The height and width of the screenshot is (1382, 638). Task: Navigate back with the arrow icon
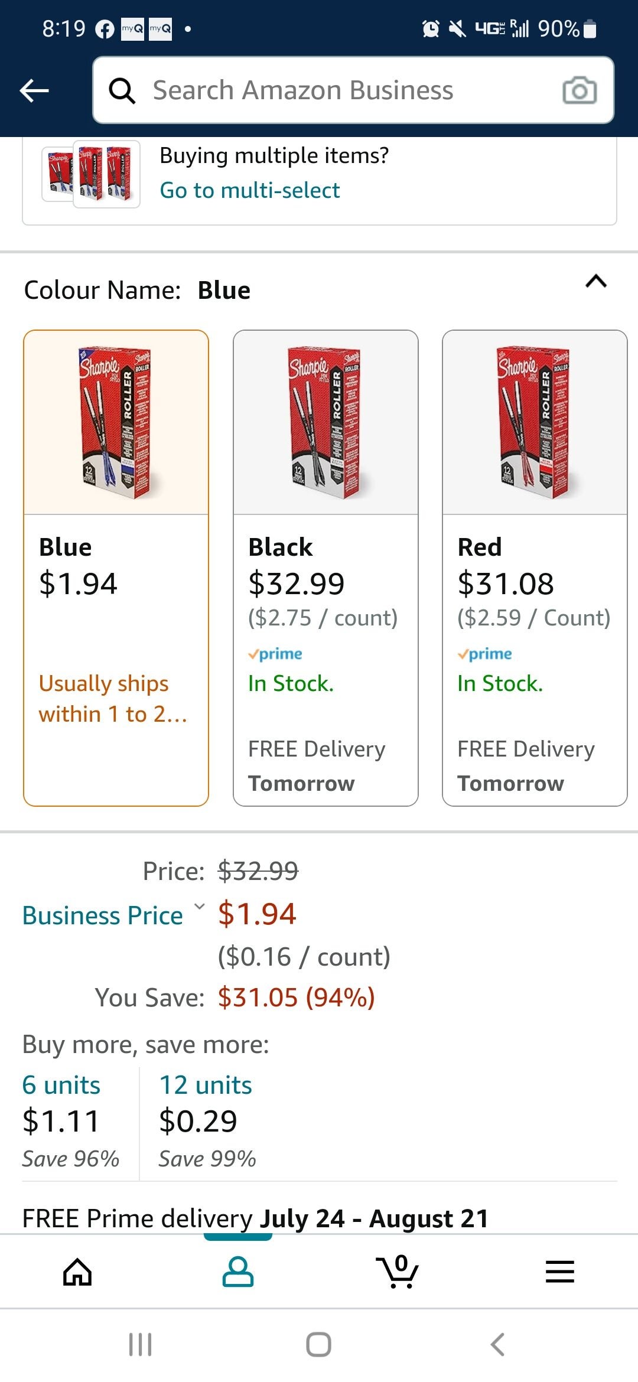(34, 90)
